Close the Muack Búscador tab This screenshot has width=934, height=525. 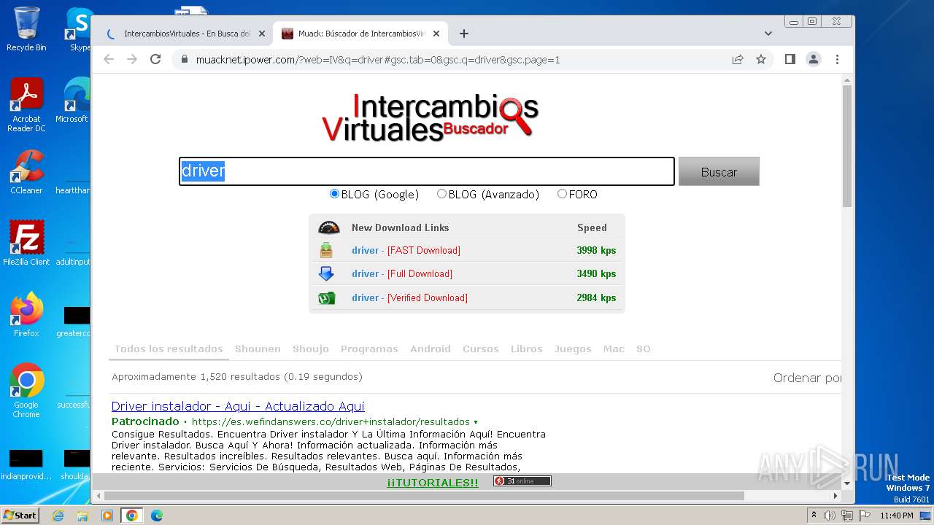436,34
